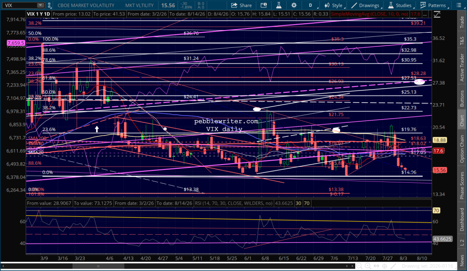This screenshot has width=467, height=271.
Task: Expand the study list ellipsis button
Action: pyautogui.click(x=425, y=14)
